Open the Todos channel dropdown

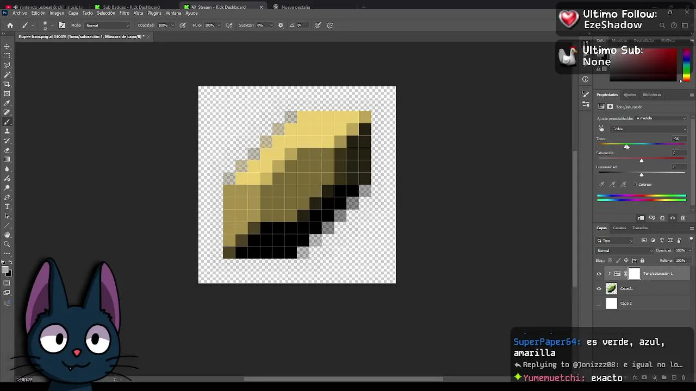[649, 129]
